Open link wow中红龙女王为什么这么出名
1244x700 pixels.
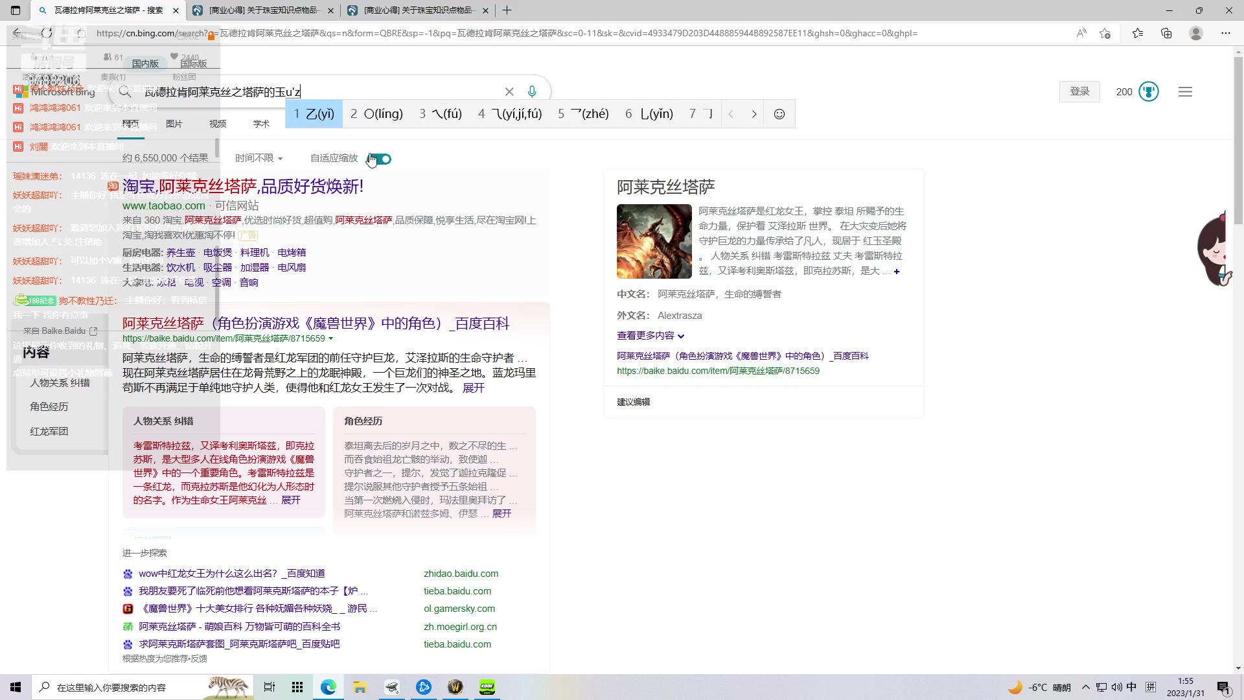[x=232, y=574]
